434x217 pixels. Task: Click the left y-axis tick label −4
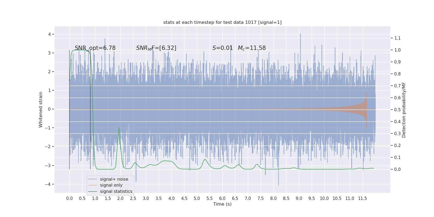pyautogui.click(x=48, y=184)
